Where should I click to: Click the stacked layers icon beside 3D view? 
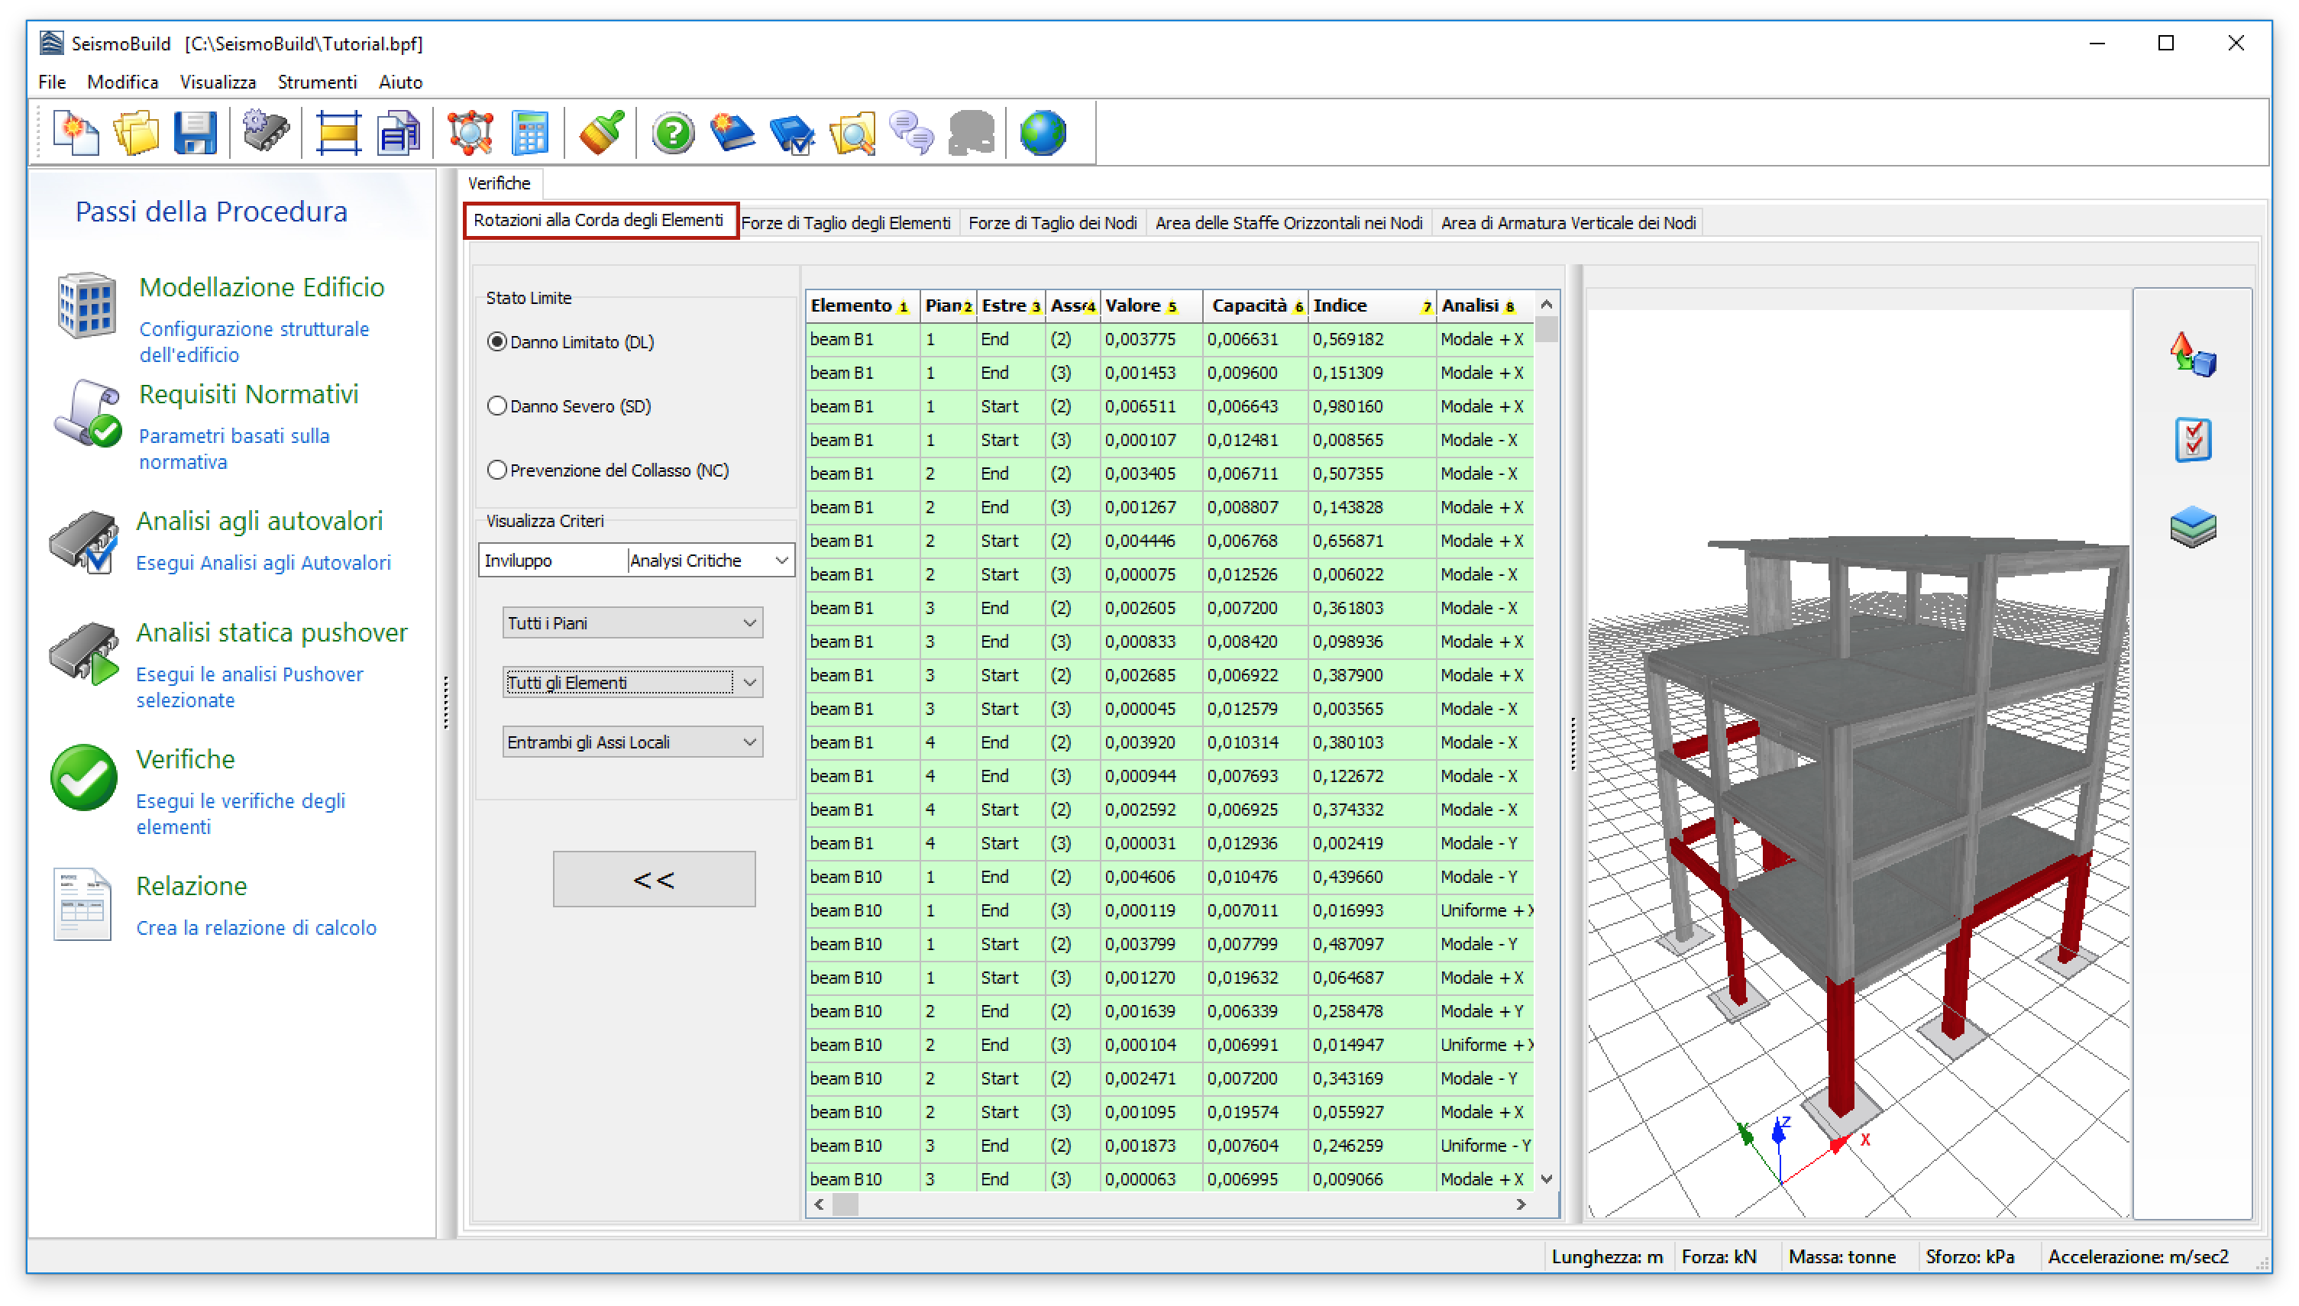tap(2192, 526)
